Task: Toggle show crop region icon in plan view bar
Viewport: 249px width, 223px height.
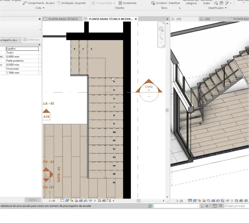Action: click(x=85, y=201)
